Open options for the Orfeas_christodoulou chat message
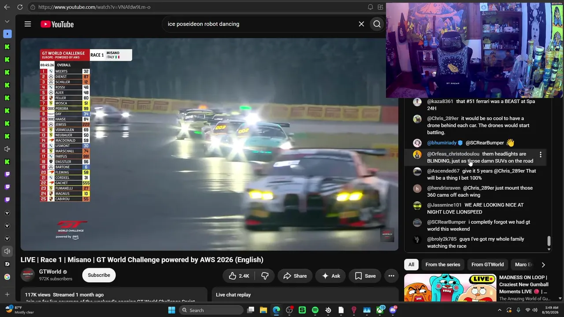 (541, 155)
